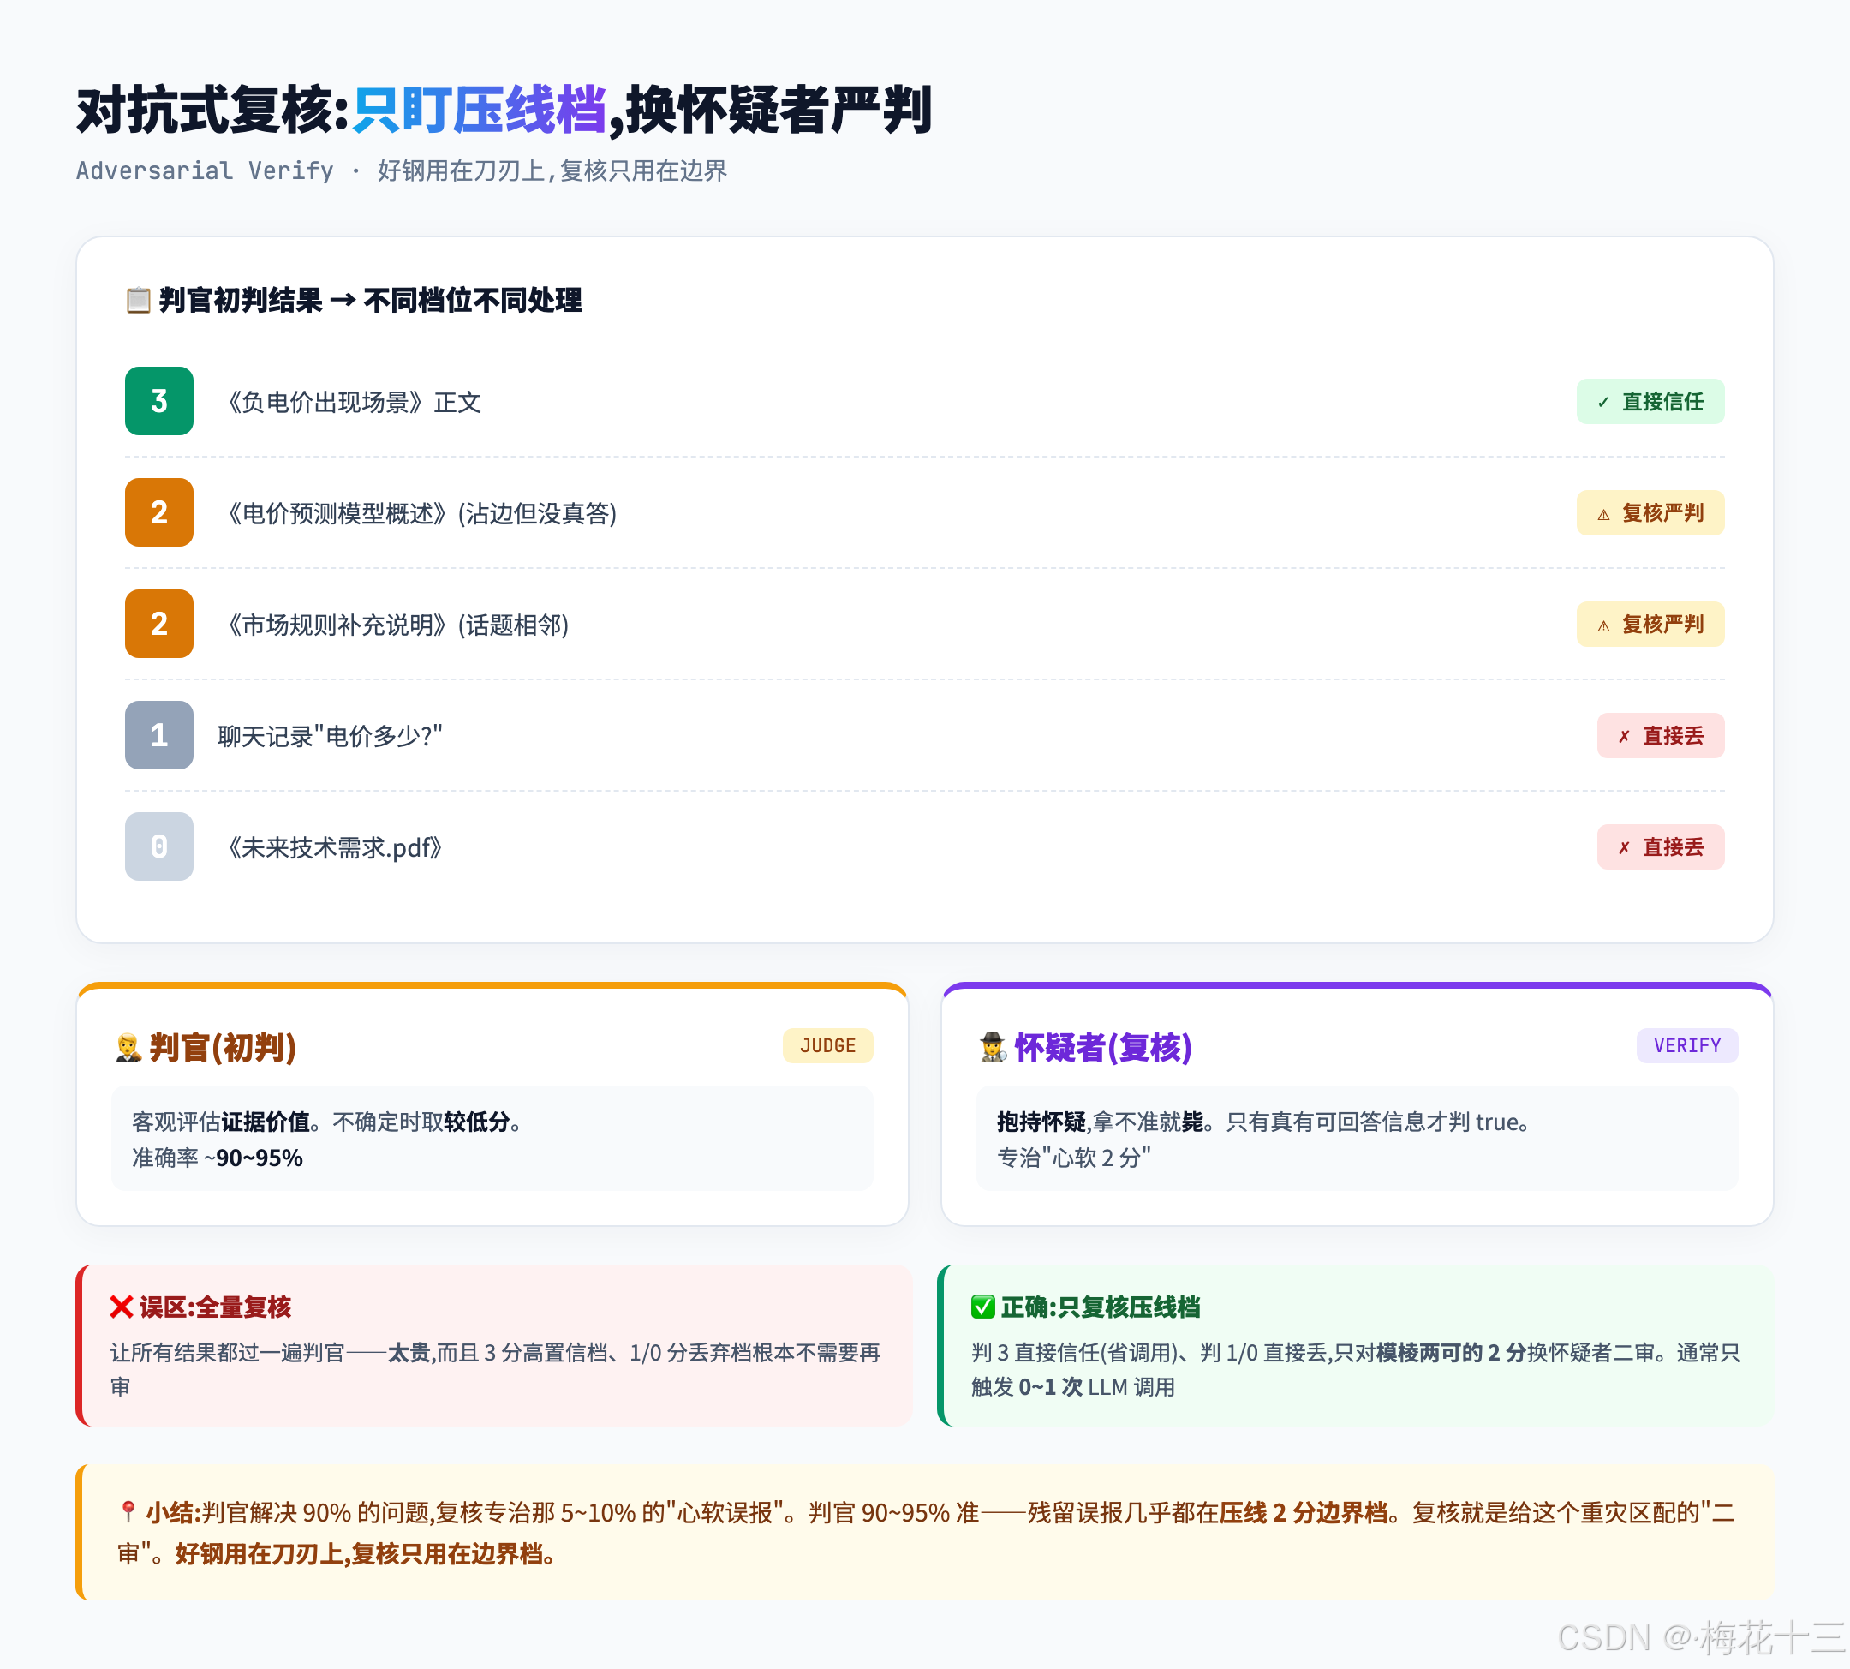The height and width of the screenshot is (1669, 1850).
Task: Click the purple VERIFY label
Action: (x=1686, y=1045)
